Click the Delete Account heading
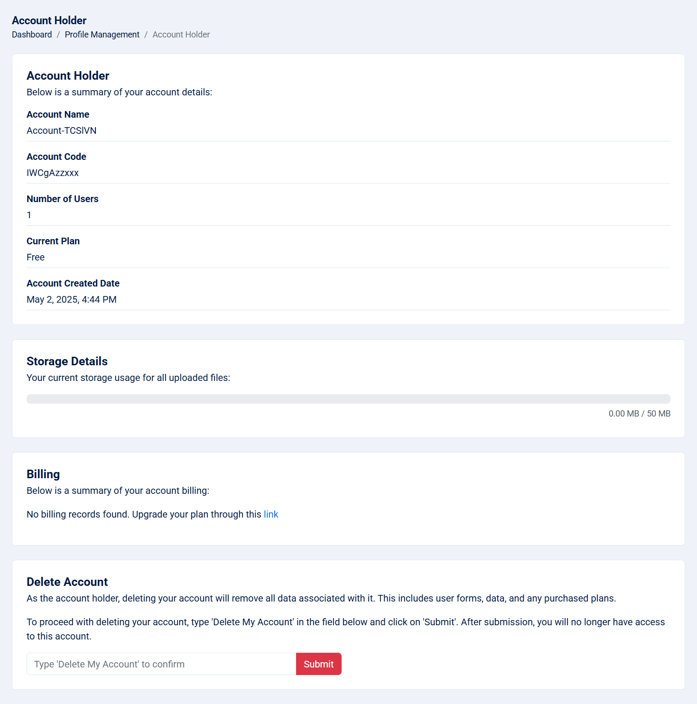Viewport: 697px width, 704px height. pos(67,582)
